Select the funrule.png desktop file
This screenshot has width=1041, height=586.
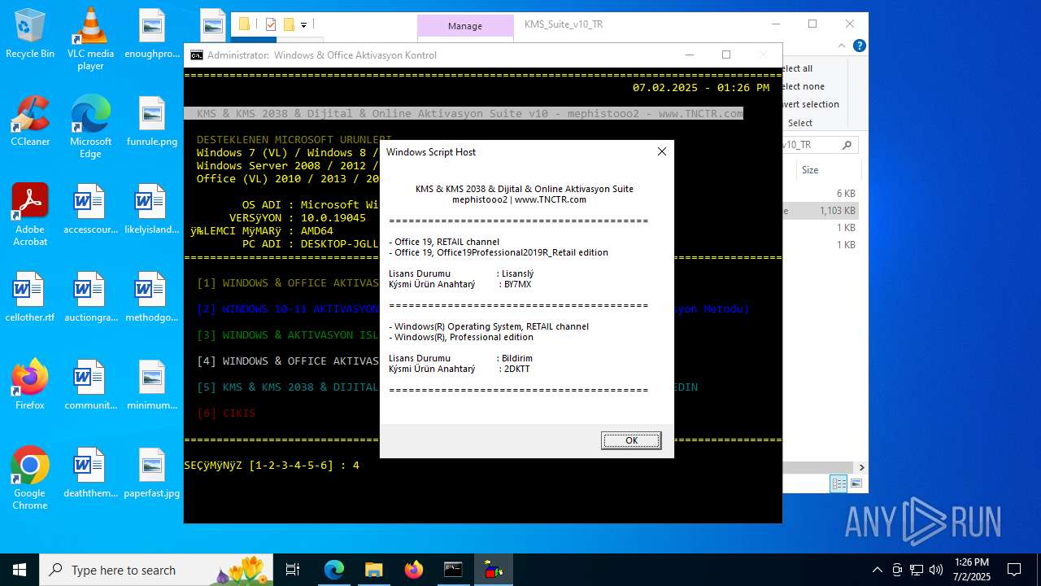pos(152,121)
